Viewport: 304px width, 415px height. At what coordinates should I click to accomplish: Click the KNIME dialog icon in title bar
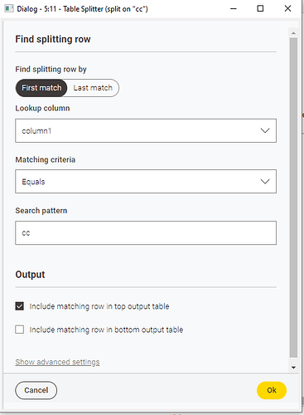pos(9,8)
